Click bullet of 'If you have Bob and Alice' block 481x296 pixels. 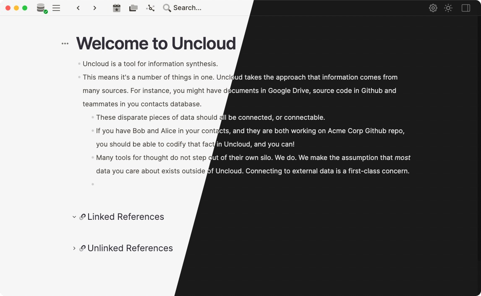point(93,131)
